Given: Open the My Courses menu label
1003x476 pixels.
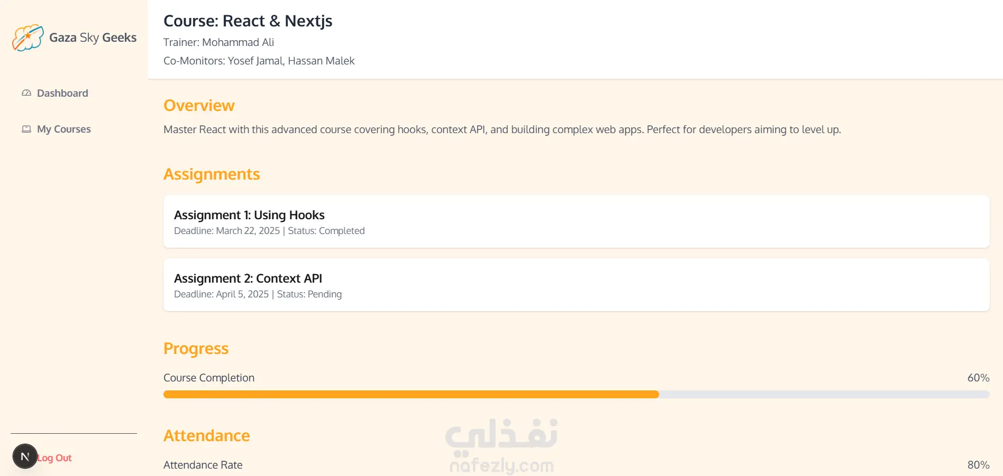Looking at the screenshot, I should point(64,129).
